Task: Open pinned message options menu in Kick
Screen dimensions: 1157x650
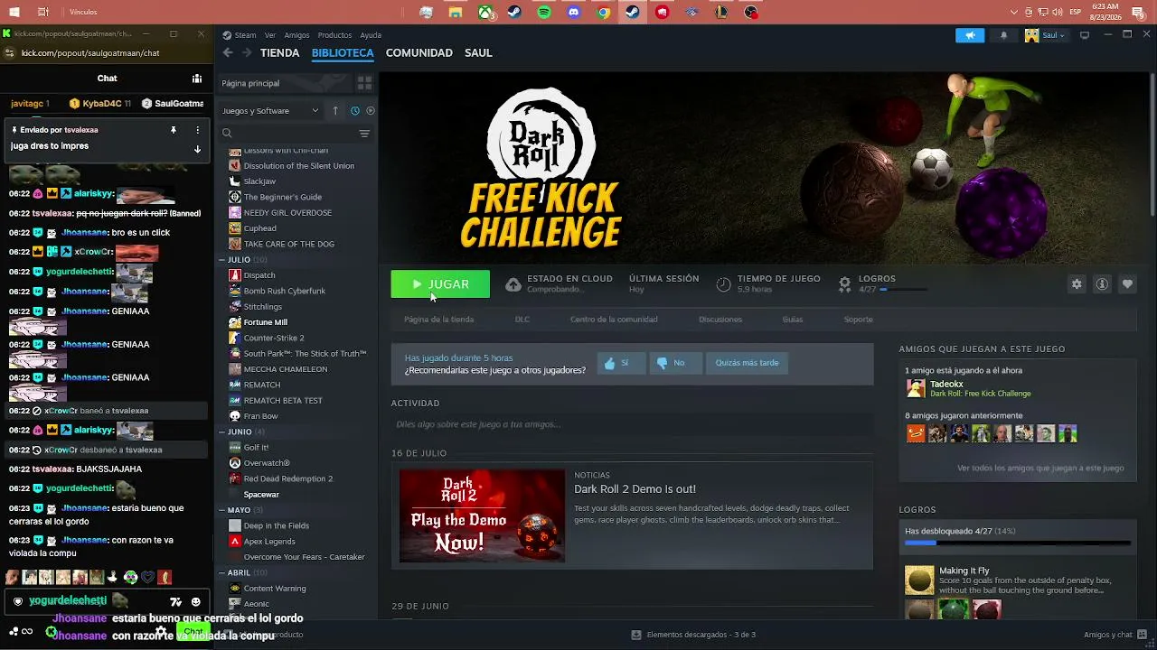Action: pos(197,130)
